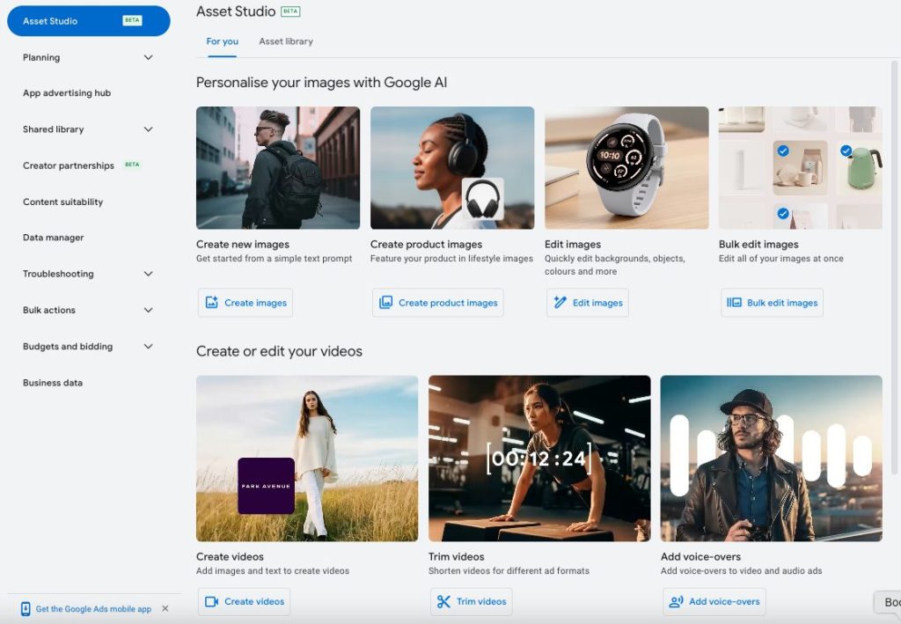Click the gym timer 00:12:24 video thumbnail
This screenshot has height=624, width=901.
click(x=539, y=459)
